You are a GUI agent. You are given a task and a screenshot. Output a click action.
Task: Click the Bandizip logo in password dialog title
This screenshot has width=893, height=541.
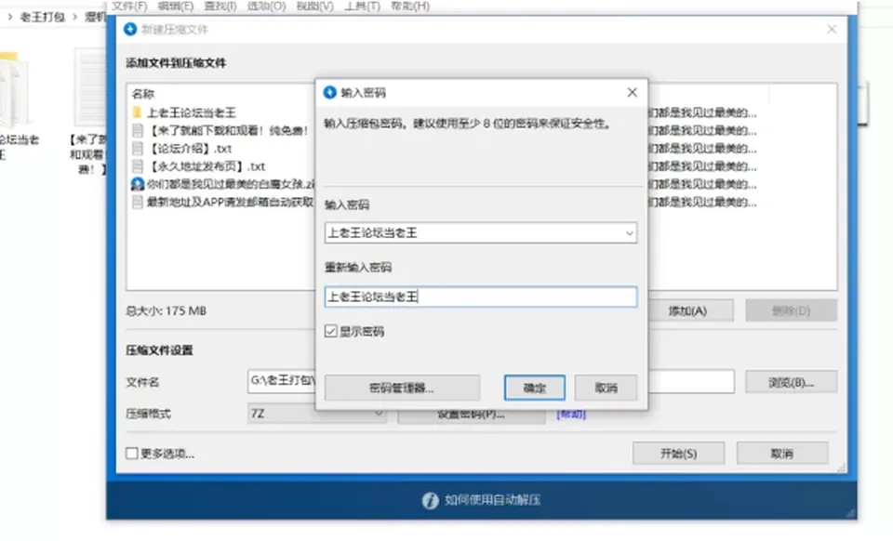(x=329, y=92)
